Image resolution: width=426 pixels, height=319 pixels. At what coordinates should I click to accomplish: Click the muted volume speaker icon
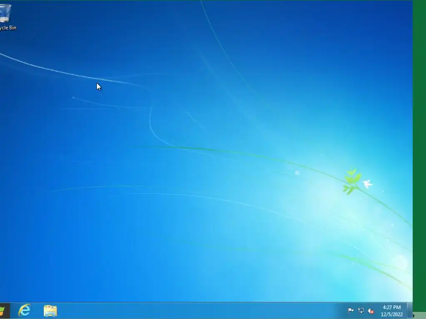[371, 311]
